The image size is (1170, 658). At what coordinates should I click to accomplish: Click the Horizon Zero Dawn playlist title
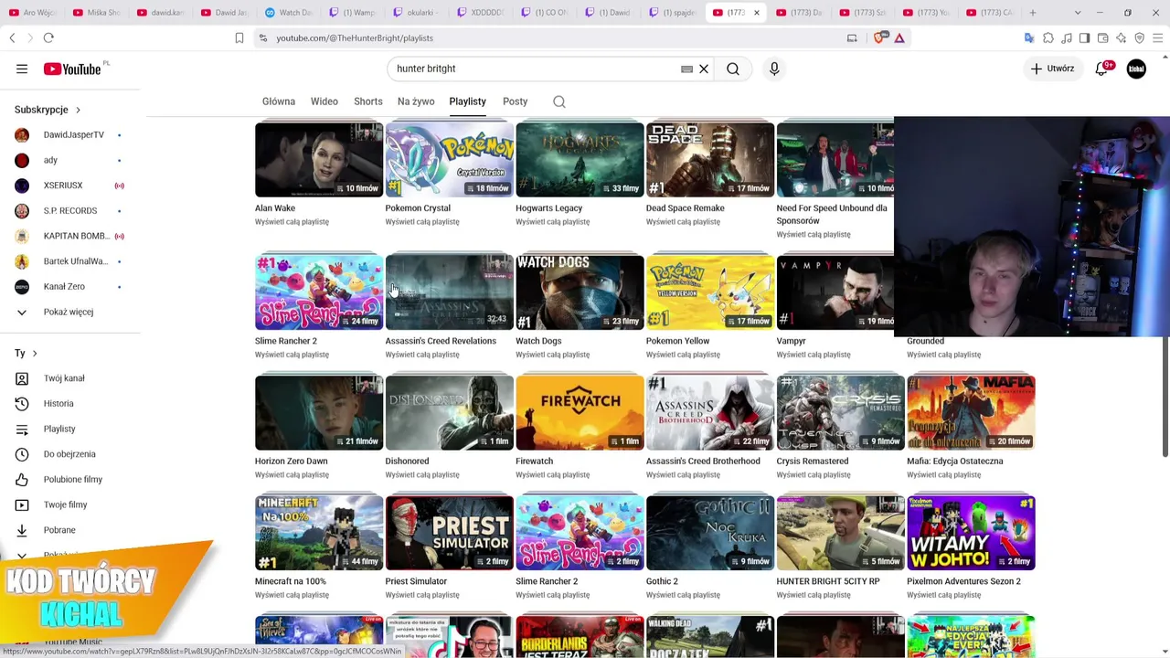coord(291,462)
